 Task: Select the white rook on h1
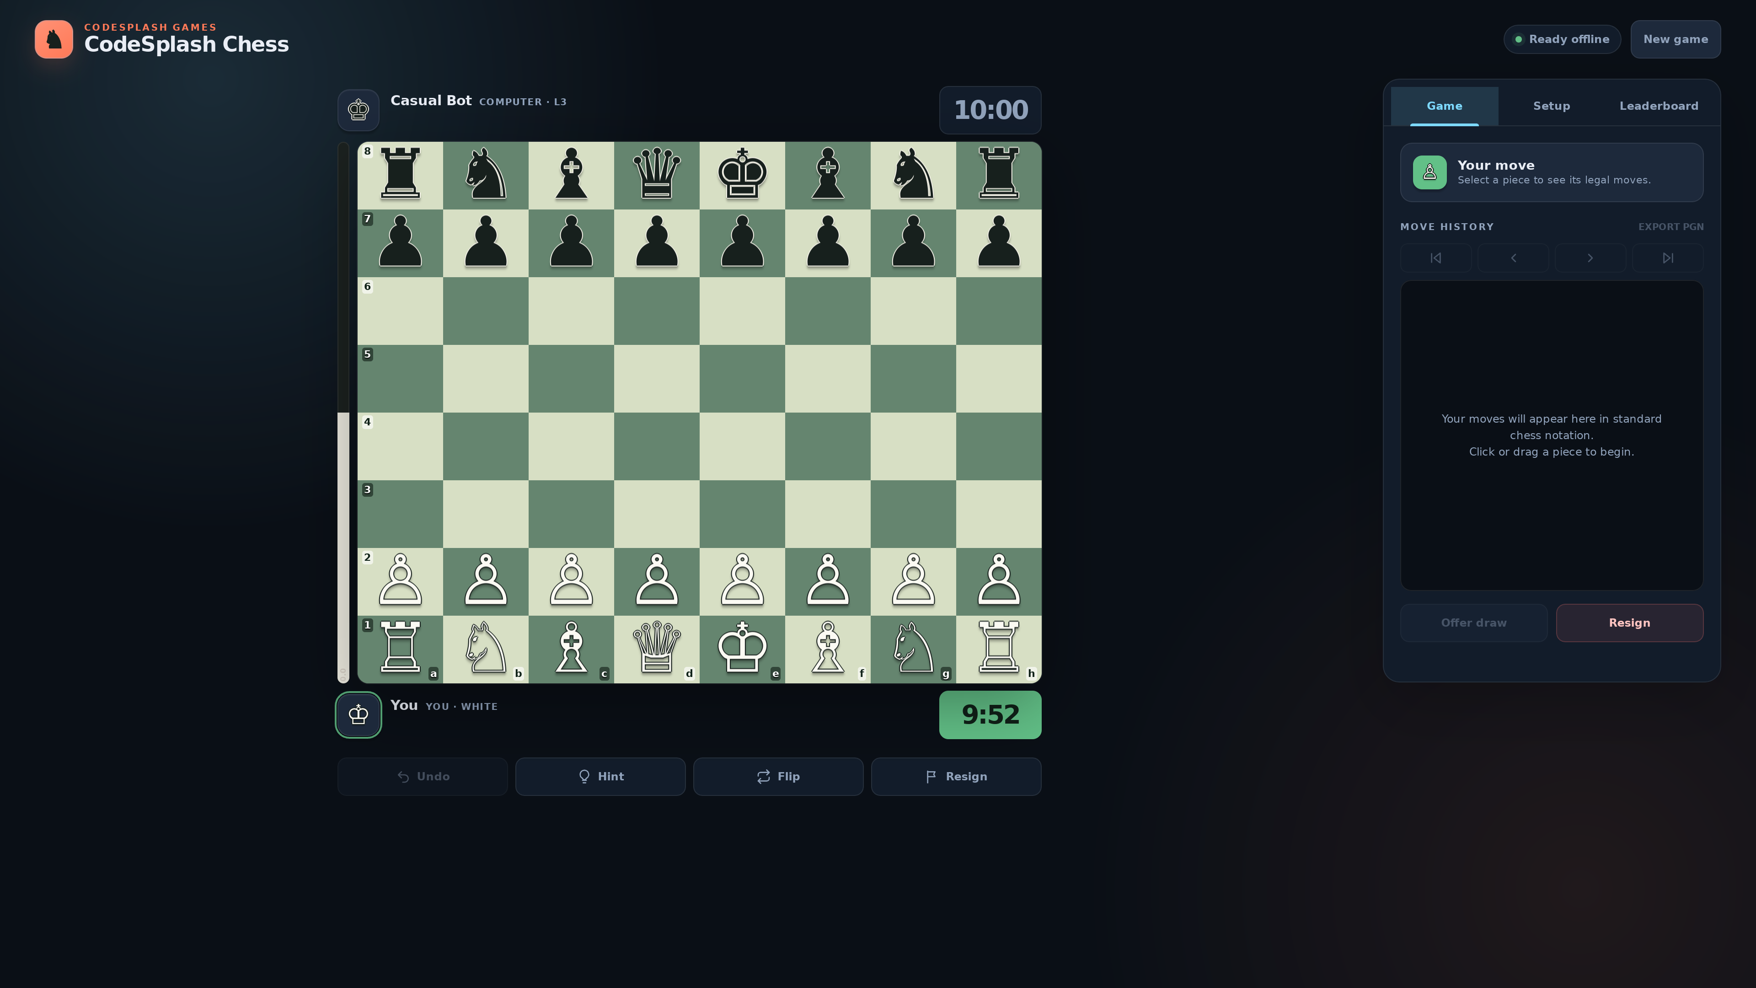(999, 649)
